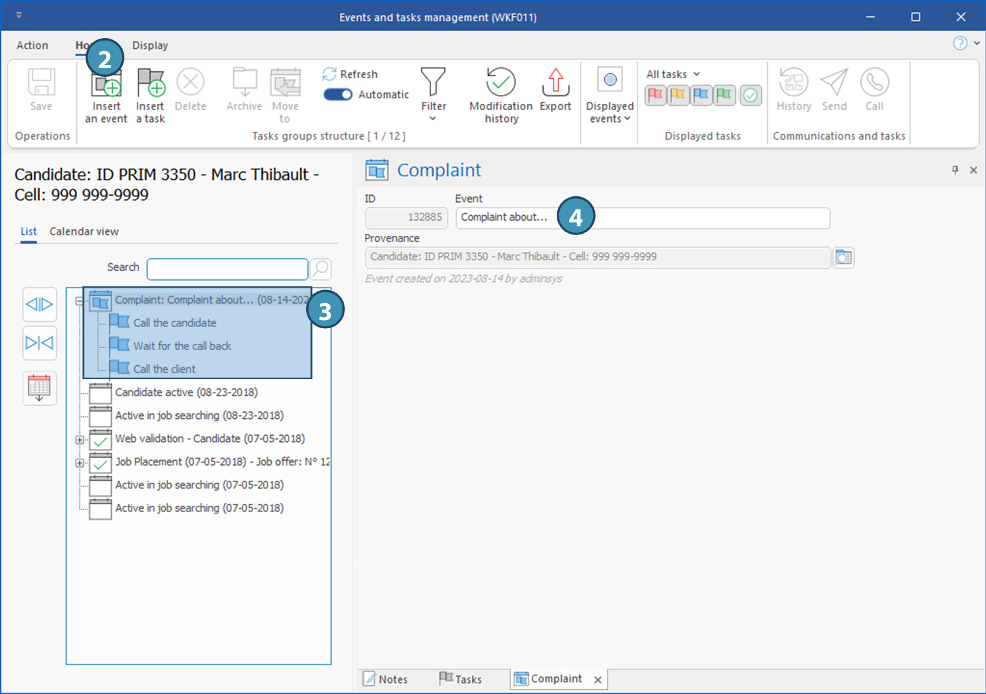Toggle the green flag task filter
The image size is (986, 694).
[724, 95]
